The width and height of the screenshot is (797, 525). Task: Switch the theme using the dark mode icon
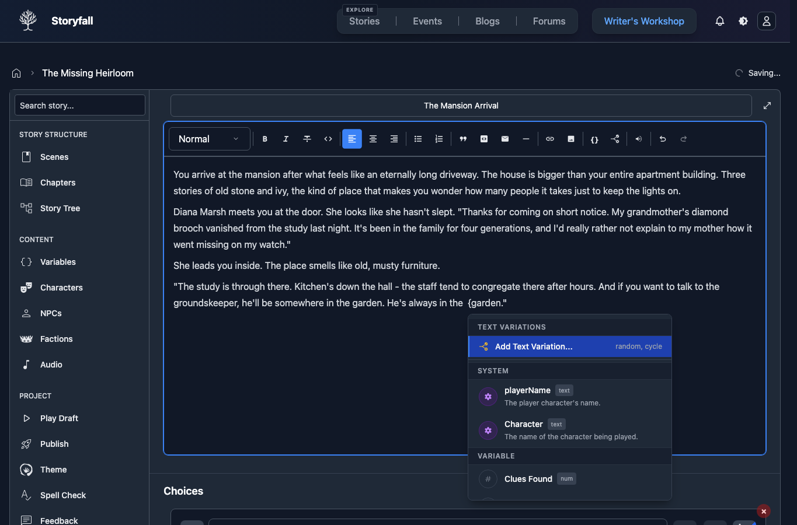(743, 21)
